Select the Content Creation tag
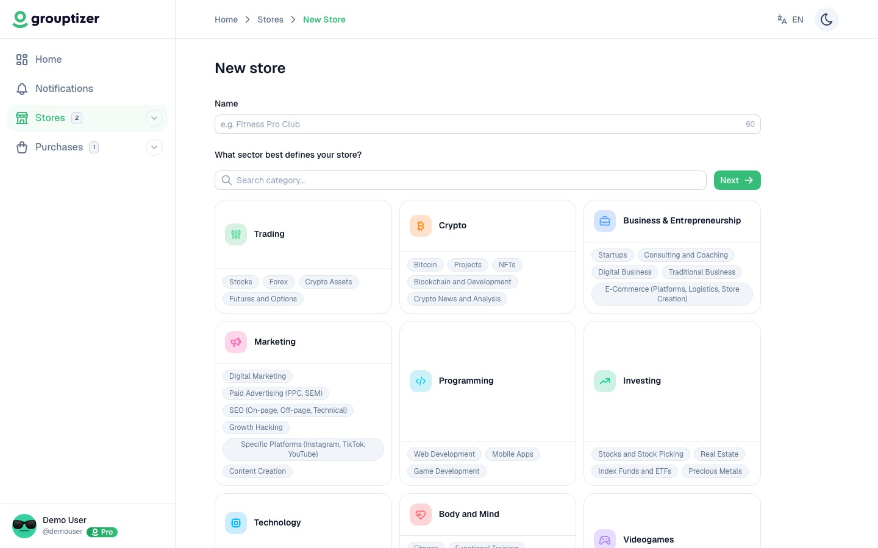The width and height of the screenshot is (878, 548). pyautogui.click(x=258, y=471)
